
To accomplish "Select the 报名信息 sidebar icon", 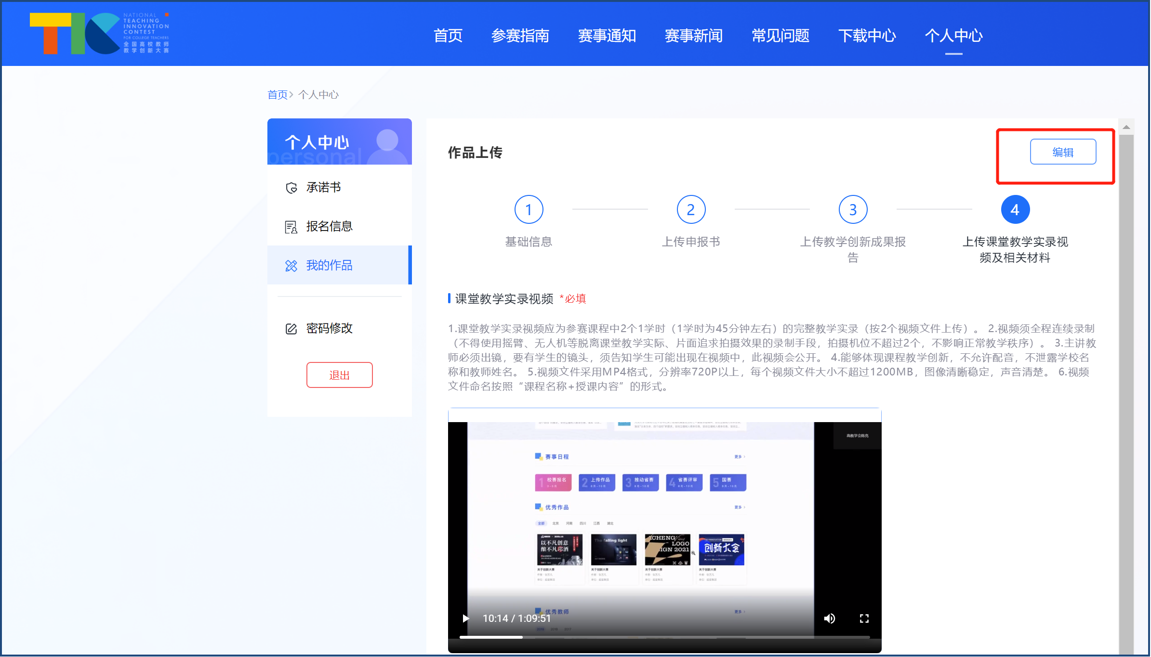I will coord(291,226).
